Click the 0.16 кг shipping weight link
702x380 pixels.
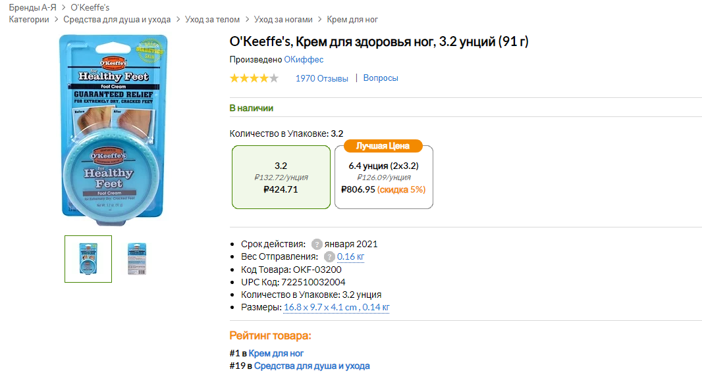coord(350,256)
